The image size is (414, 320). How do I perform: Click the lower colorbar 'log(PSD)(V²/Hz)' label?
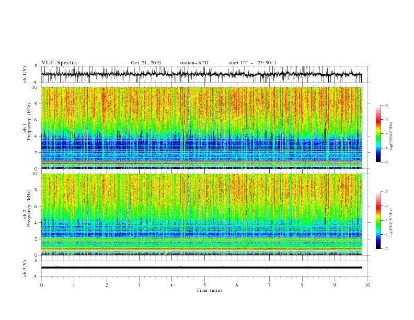tap(392, 223)
